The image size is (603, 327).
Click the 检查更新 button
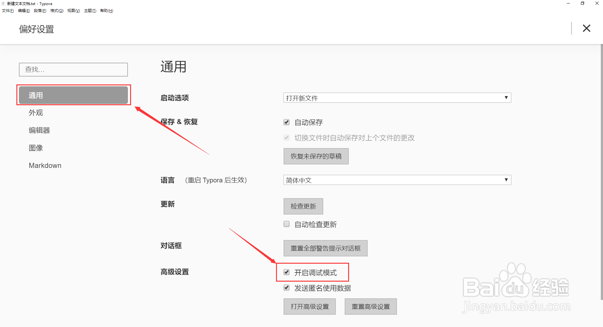click(x=303, y=206)
